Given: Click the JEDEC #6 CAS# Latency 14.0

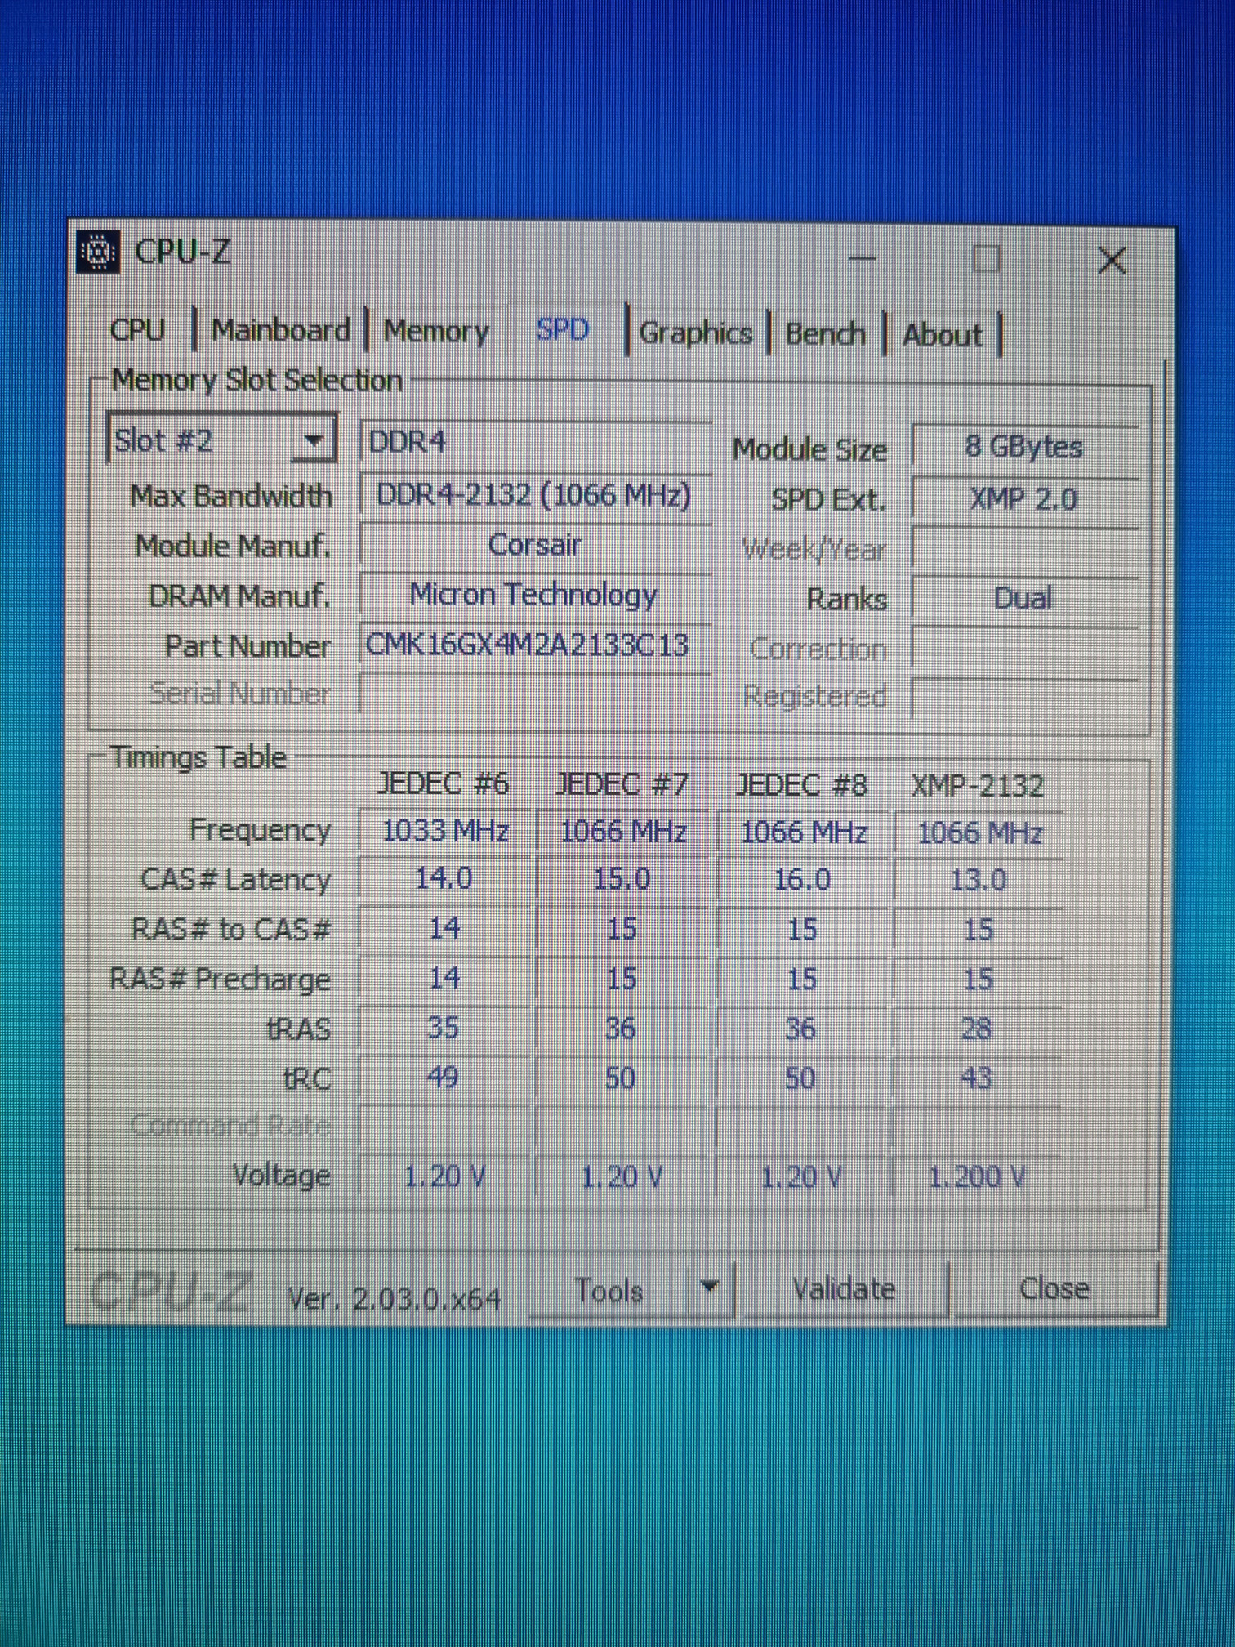Looking at the screenshot, I should (x=445, y=878).
